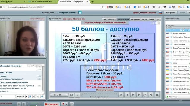Click the recording icon next to Говорить
190x106 pixels.
63,104
